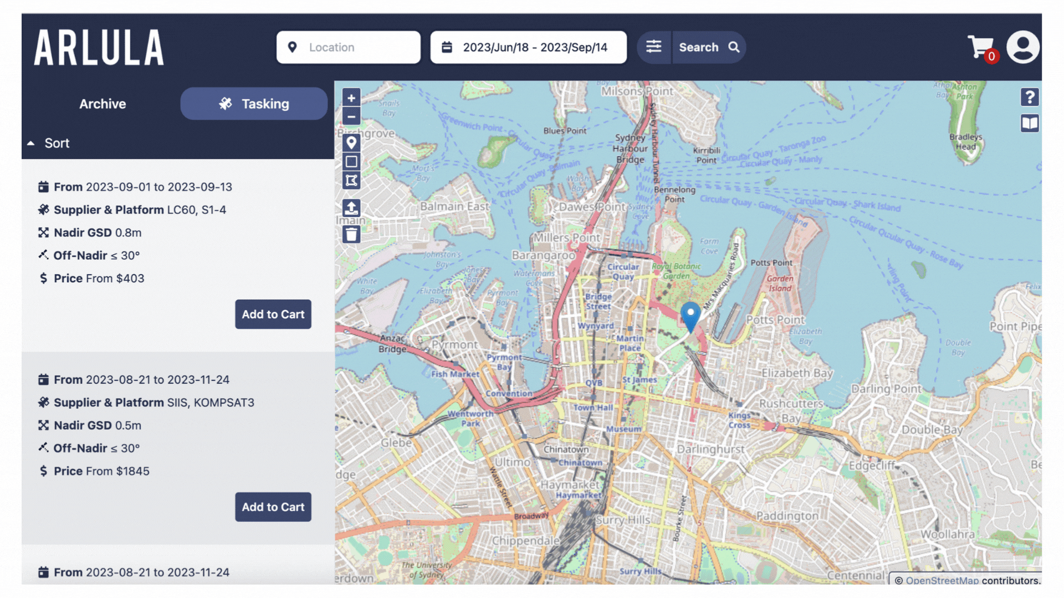Select the rectangle area drawing tool
The image size is (1064, 598).
[x=351, y=162]
